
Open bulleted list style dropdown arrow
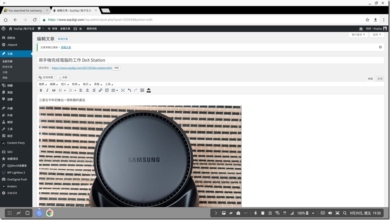[x=65, y=91]
